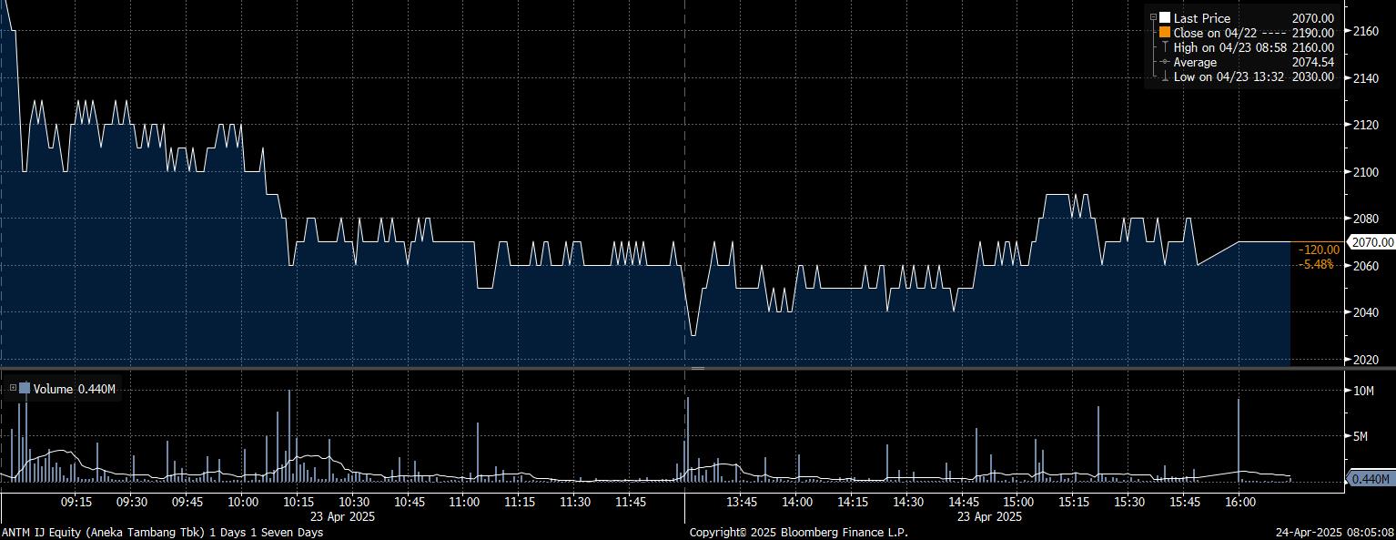Click the 'Close on 04/22' legend label
Screen dimensions: 1396x540
click(1213, 33)
